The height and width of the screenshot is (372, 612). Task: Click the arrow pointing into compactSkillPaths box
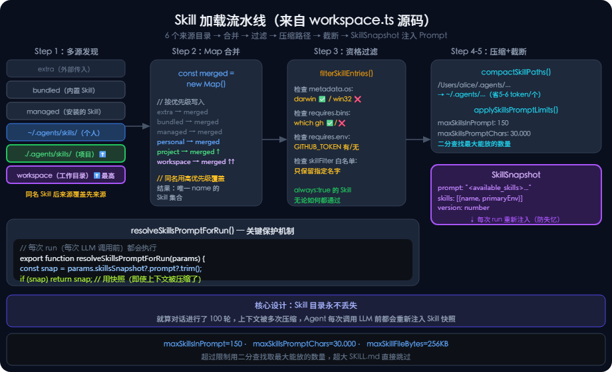(x=418, y=139)
